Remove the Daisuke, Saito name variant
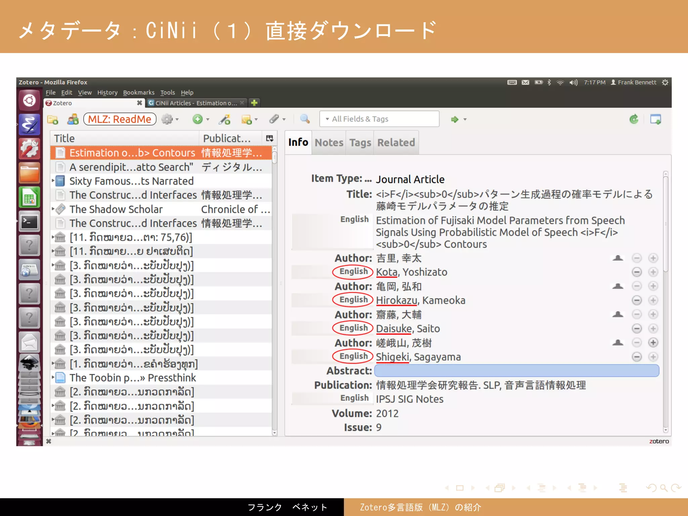Screen dimensions: 688x516 637,329
